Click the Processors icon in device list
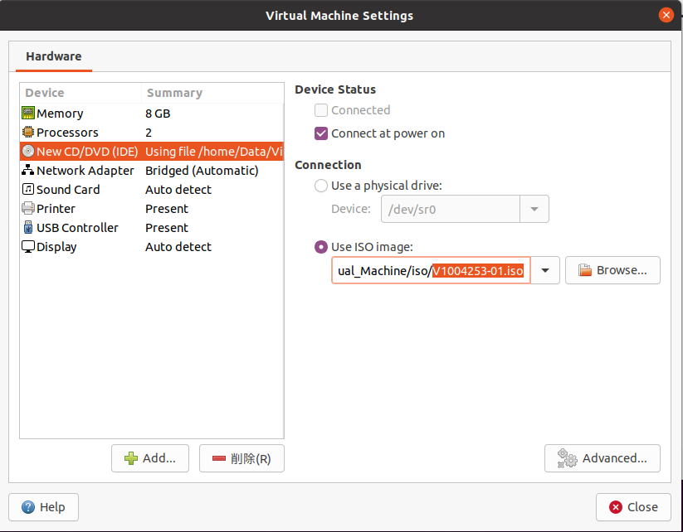Viewport: 683px width, 532px height. pyautogui.click(x=28, y=133)
